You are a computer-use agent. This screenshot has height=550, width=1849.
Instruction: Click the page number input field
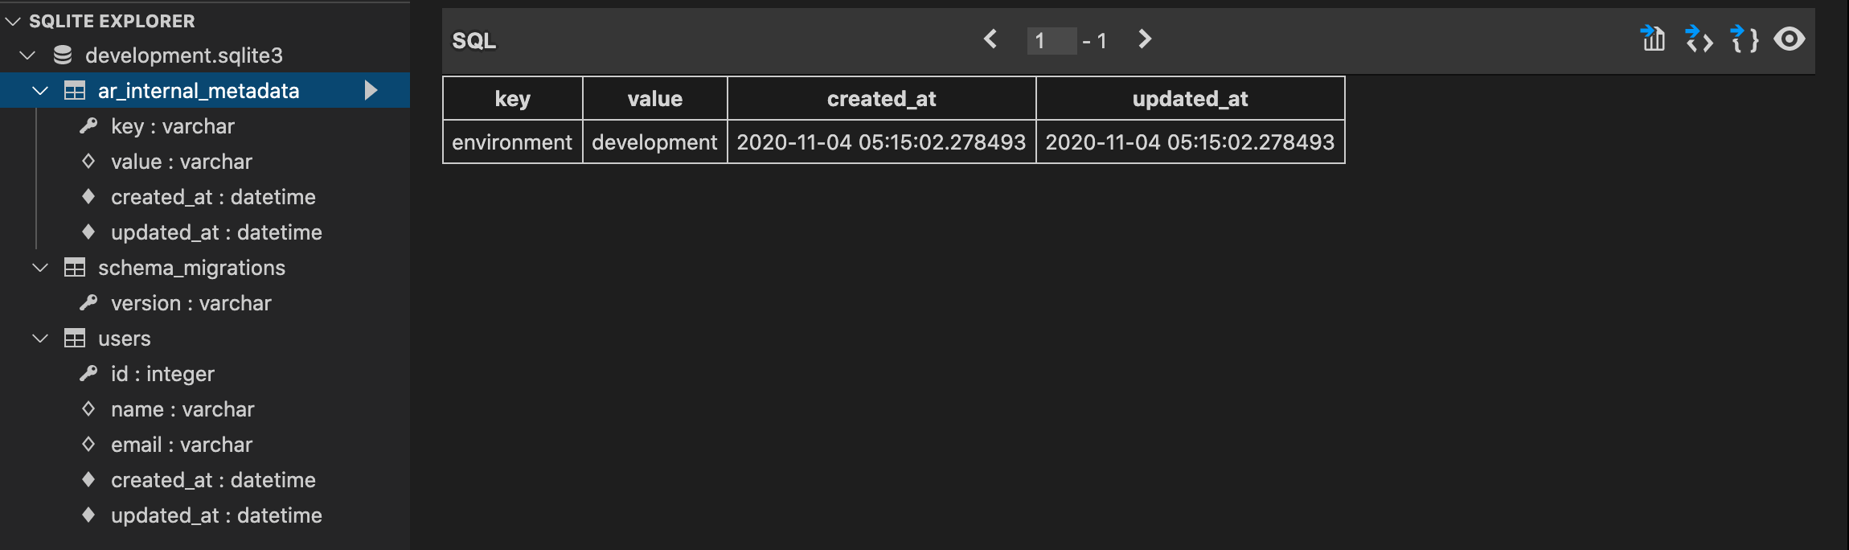(1052, 40)
